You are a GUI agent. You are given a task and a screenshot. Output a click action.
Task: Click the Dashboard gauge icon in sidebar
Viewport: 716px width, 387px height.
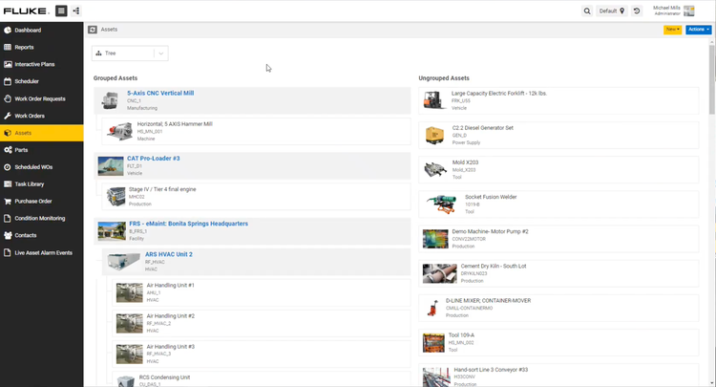pos(8,30)
